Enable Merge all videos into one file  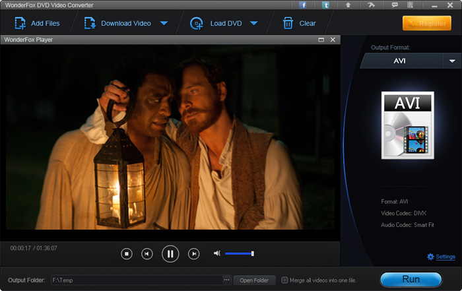coord(284,280)
